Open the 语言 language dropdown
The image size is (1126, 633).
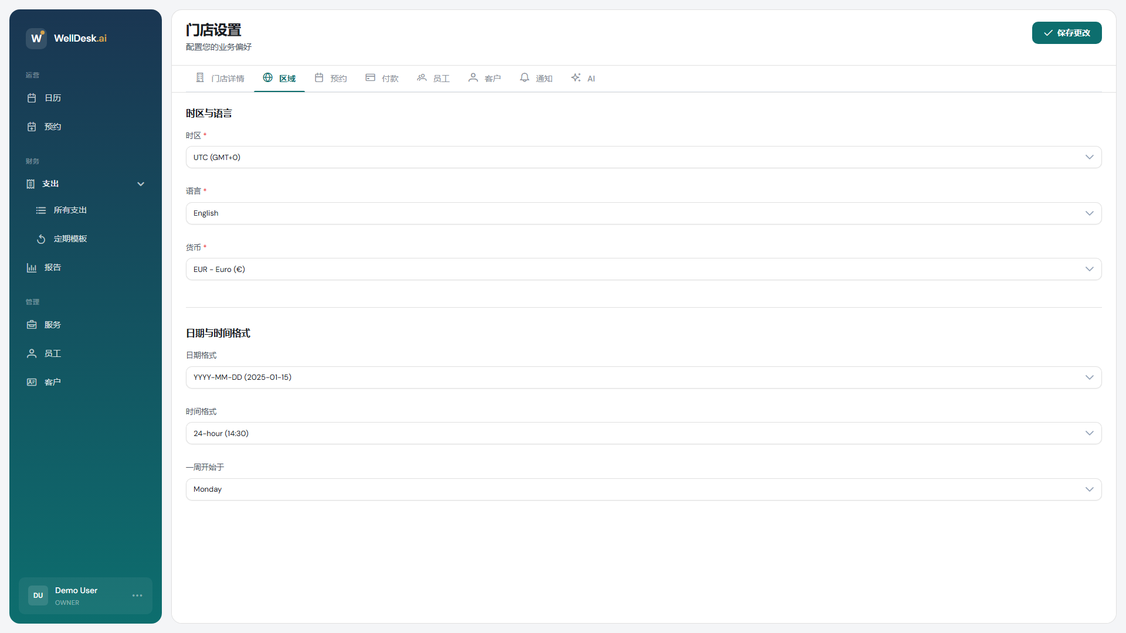pyautogui.click(x=643, y=213)
